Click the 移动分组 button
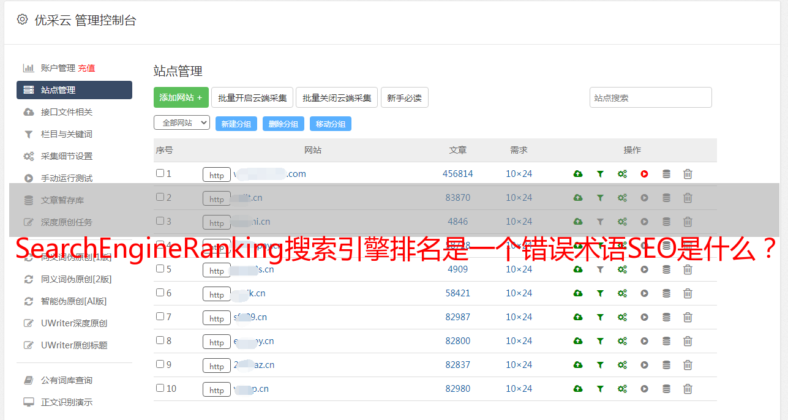 tap(331, 124)
